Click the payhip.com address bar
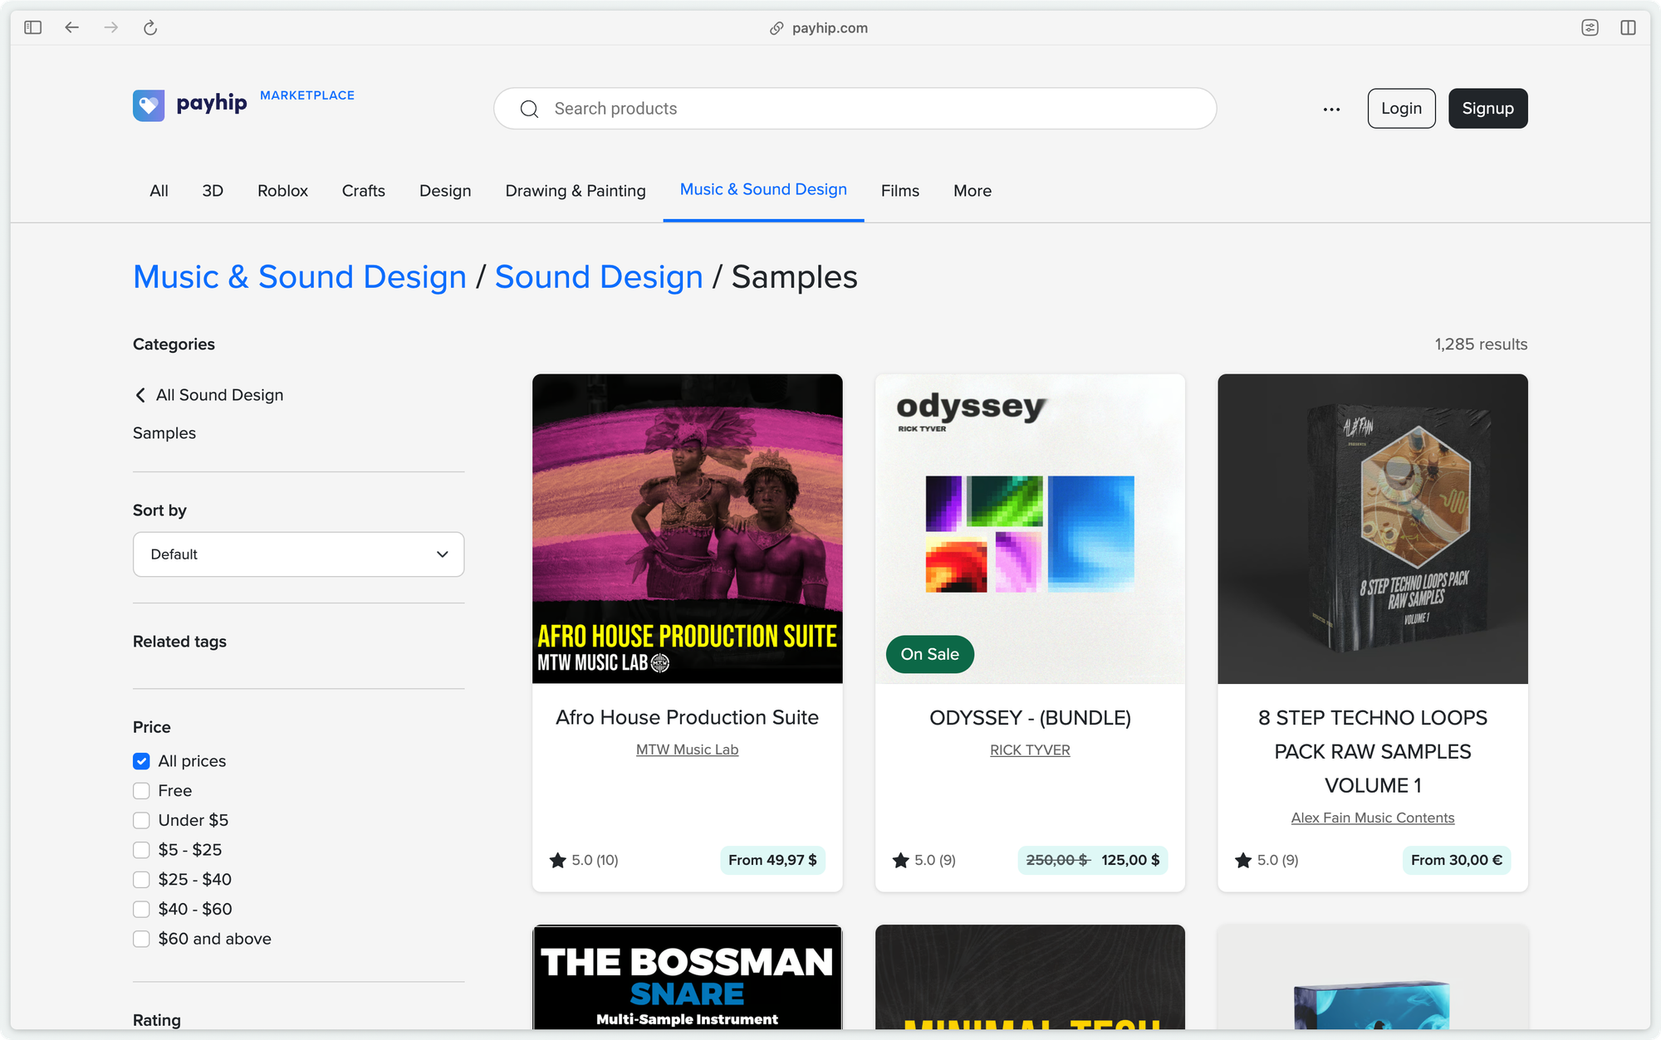Image resolution: width=1661 pixels, height=1040 pixels. click(x=830, y=28)
